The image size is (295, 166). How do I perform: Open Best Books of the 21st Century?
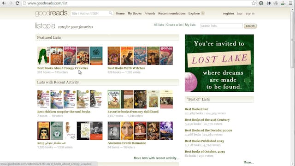(x=207, y=120)
